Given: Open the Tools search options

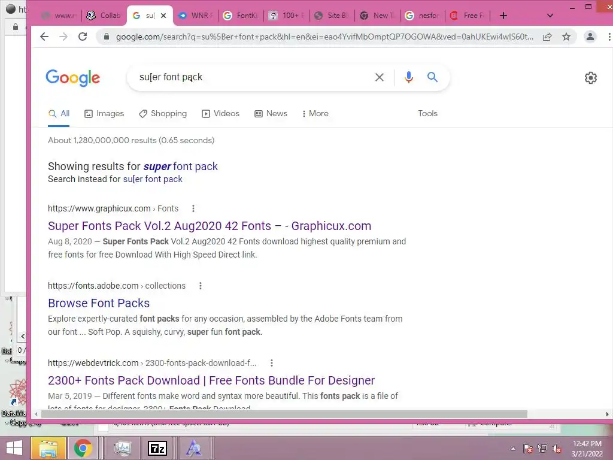Looking at the screenshot, I should coord(427,113).
